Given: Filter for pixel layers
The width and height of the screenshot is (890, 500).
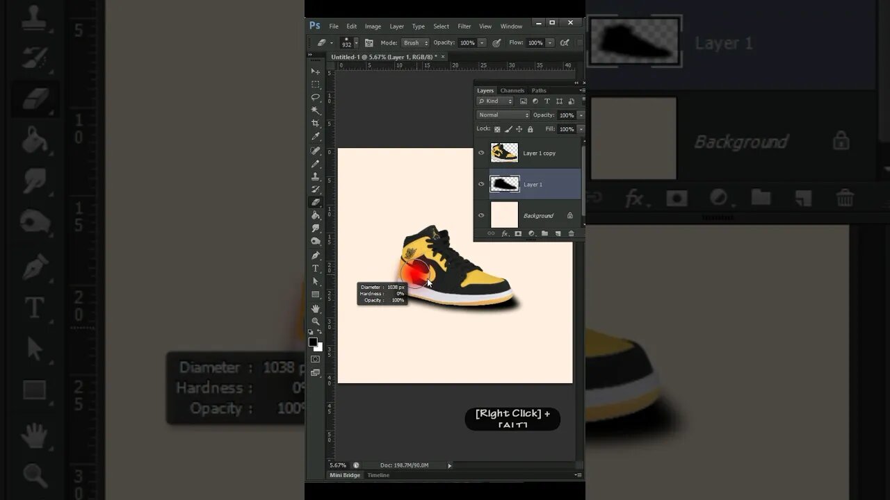Looking at the screenshot, I should [524, 101].
